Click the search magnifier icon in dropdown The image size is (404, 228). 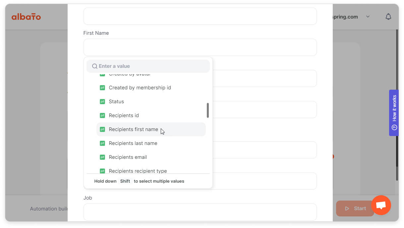coord(94,66)
